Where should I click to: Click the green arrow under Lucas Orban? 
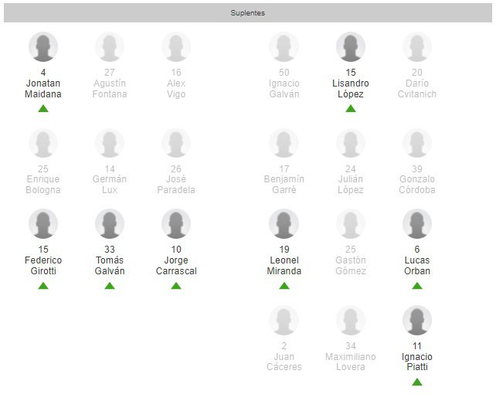417,286
